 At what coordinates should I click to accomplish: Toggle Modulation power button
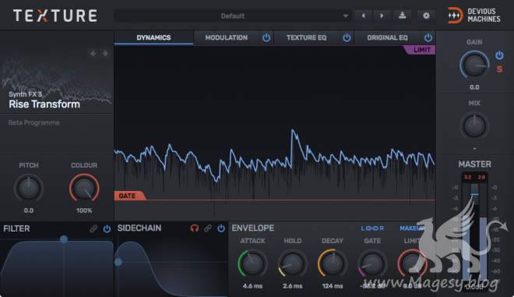[x=266, y=37]
